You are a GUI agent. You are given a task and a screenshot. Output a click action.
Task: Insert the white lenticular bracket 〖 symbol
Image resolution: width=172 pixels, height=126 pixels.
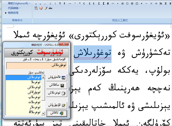click(99, 4)
